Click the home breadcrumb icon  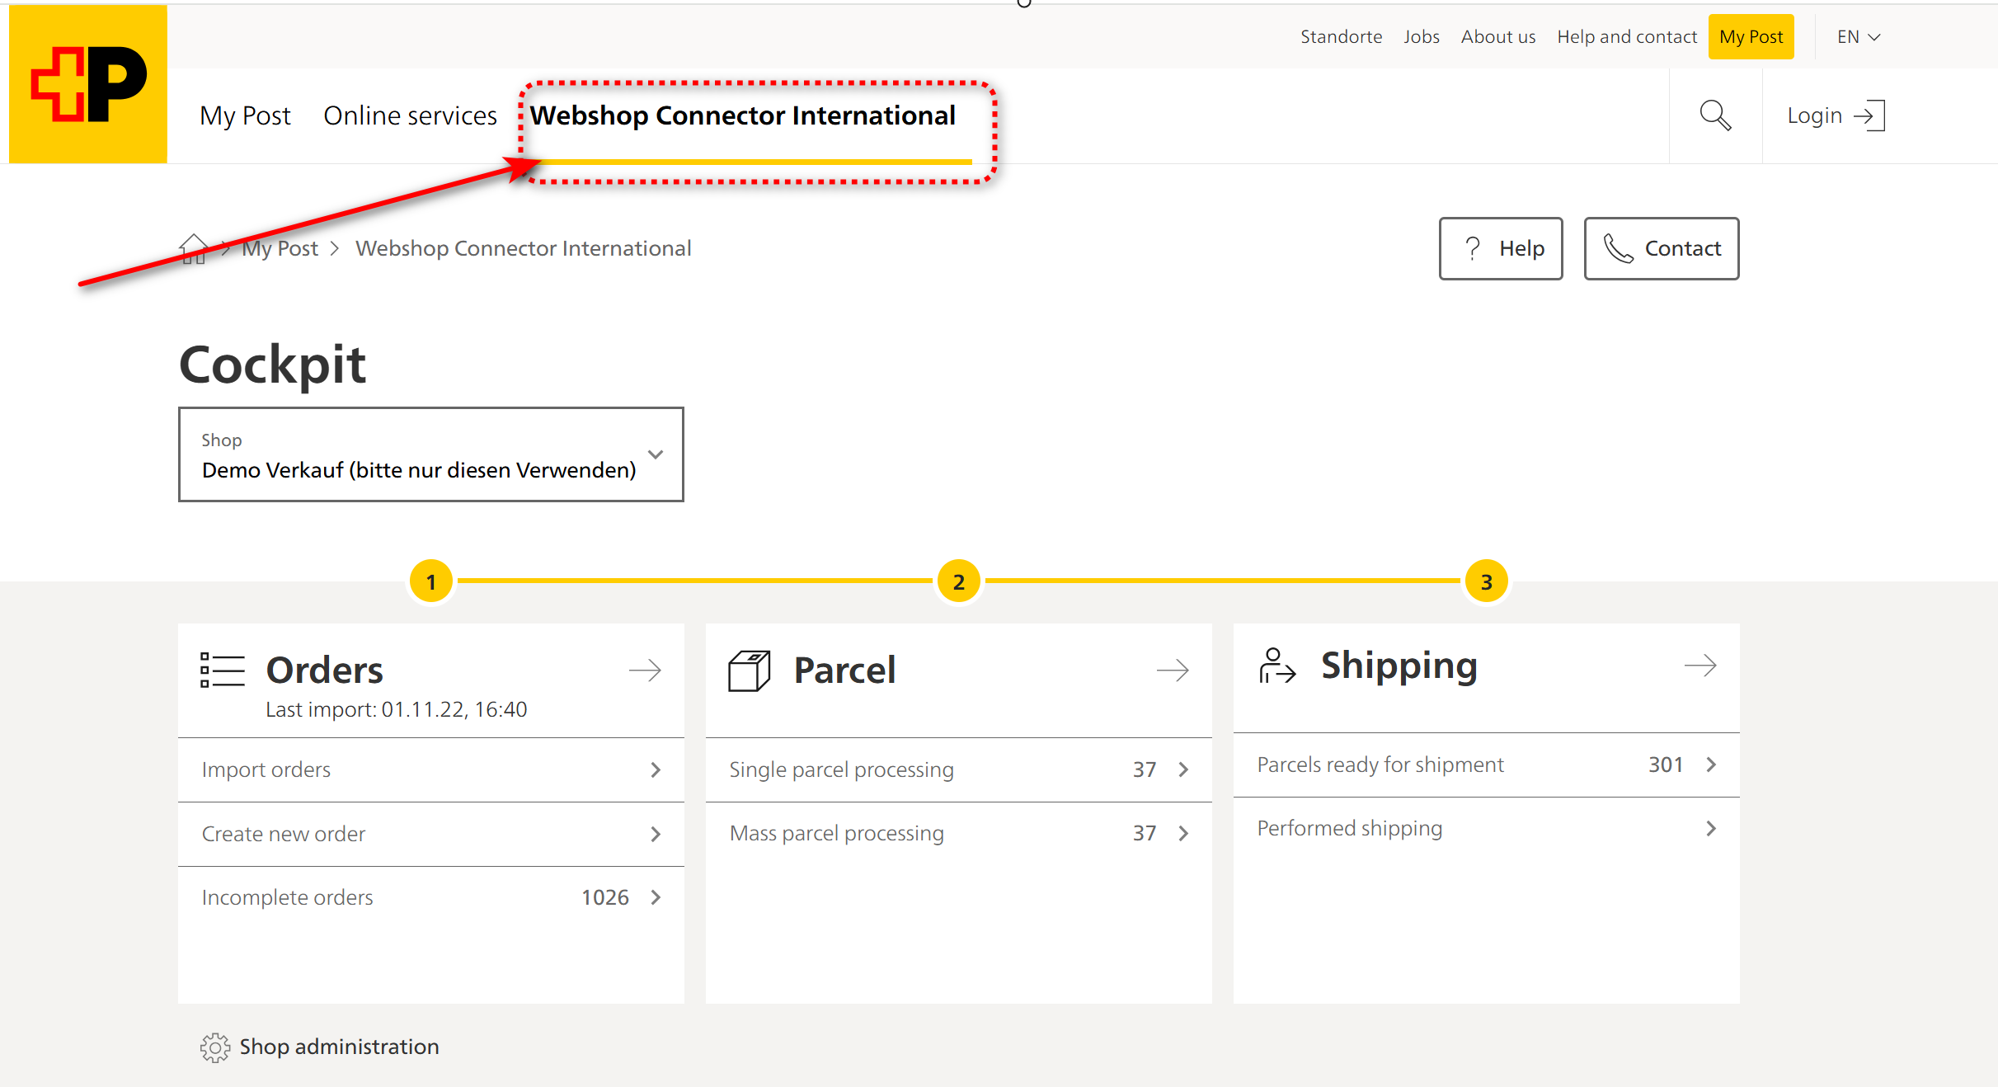click(x=193, y=248)
